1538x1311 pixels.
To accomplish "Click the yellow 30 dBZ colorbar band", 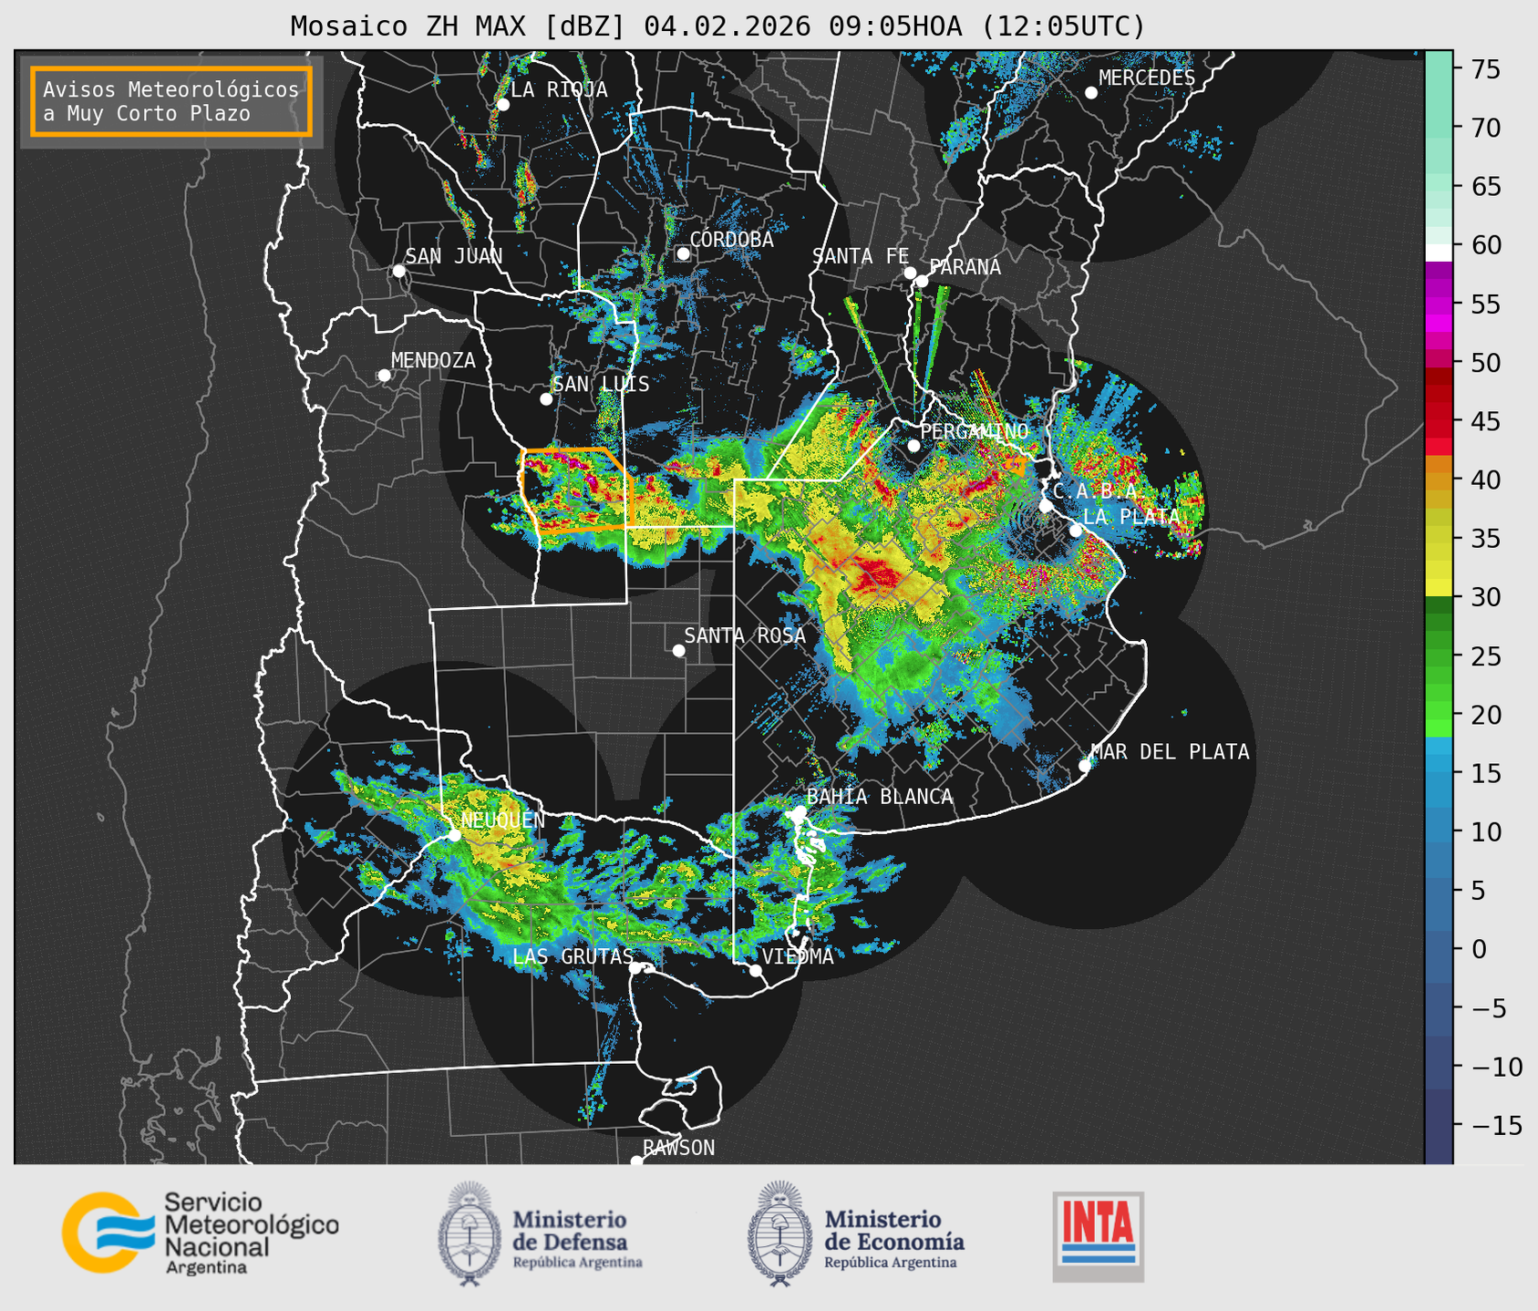I will (1439, 586).
